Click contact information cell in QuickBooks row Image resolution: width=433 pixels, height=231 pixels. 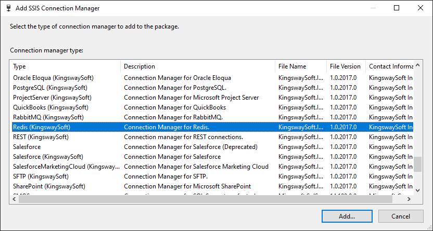391,107
